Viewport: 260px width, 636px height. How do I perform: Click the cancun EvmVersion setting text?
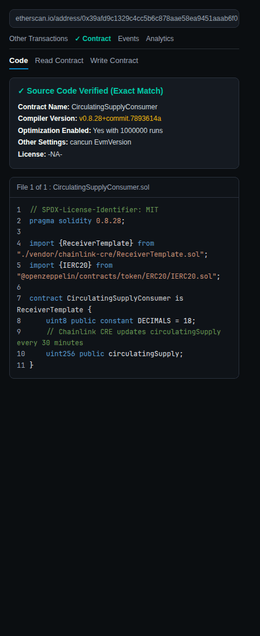pyautogui.click(x=101, y=142)
